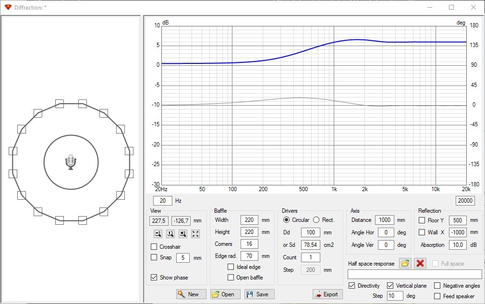The image size is (485, 304).
Task: Click the Diffraction app icon in title bar
Action: pyautogui.click(x=8, y=7)
